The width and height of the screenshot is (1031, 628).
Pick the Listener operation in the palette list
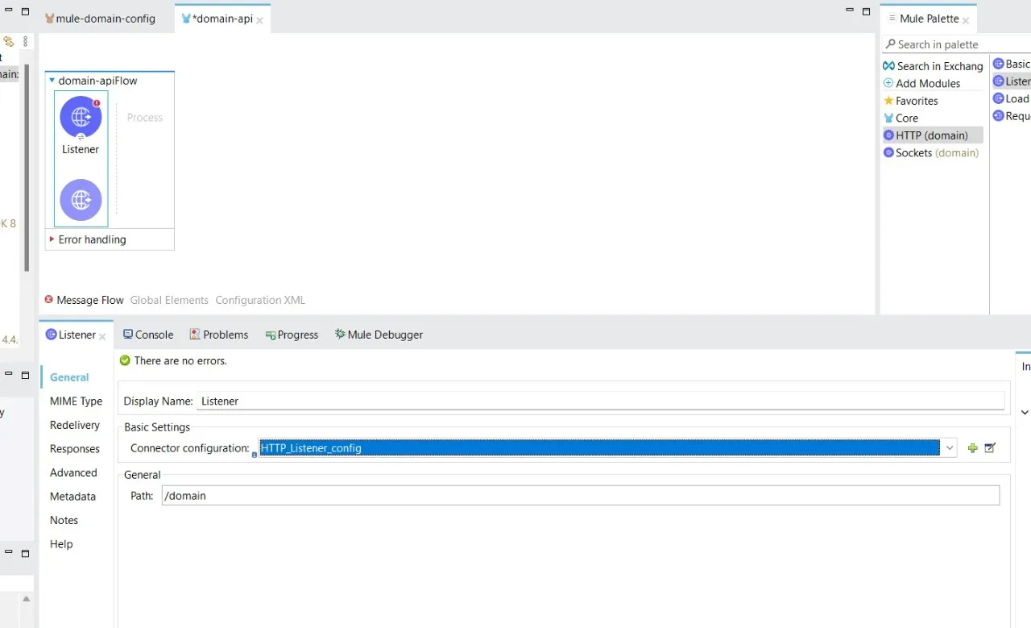point(1012,81)
